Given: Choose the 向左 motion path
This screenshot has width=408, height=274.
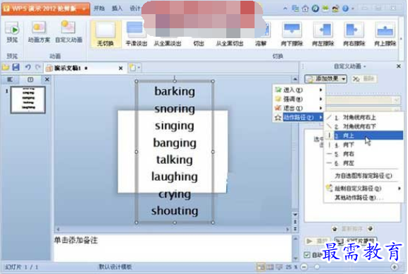Looking at the screenshot, I should (x=363, y=163).
